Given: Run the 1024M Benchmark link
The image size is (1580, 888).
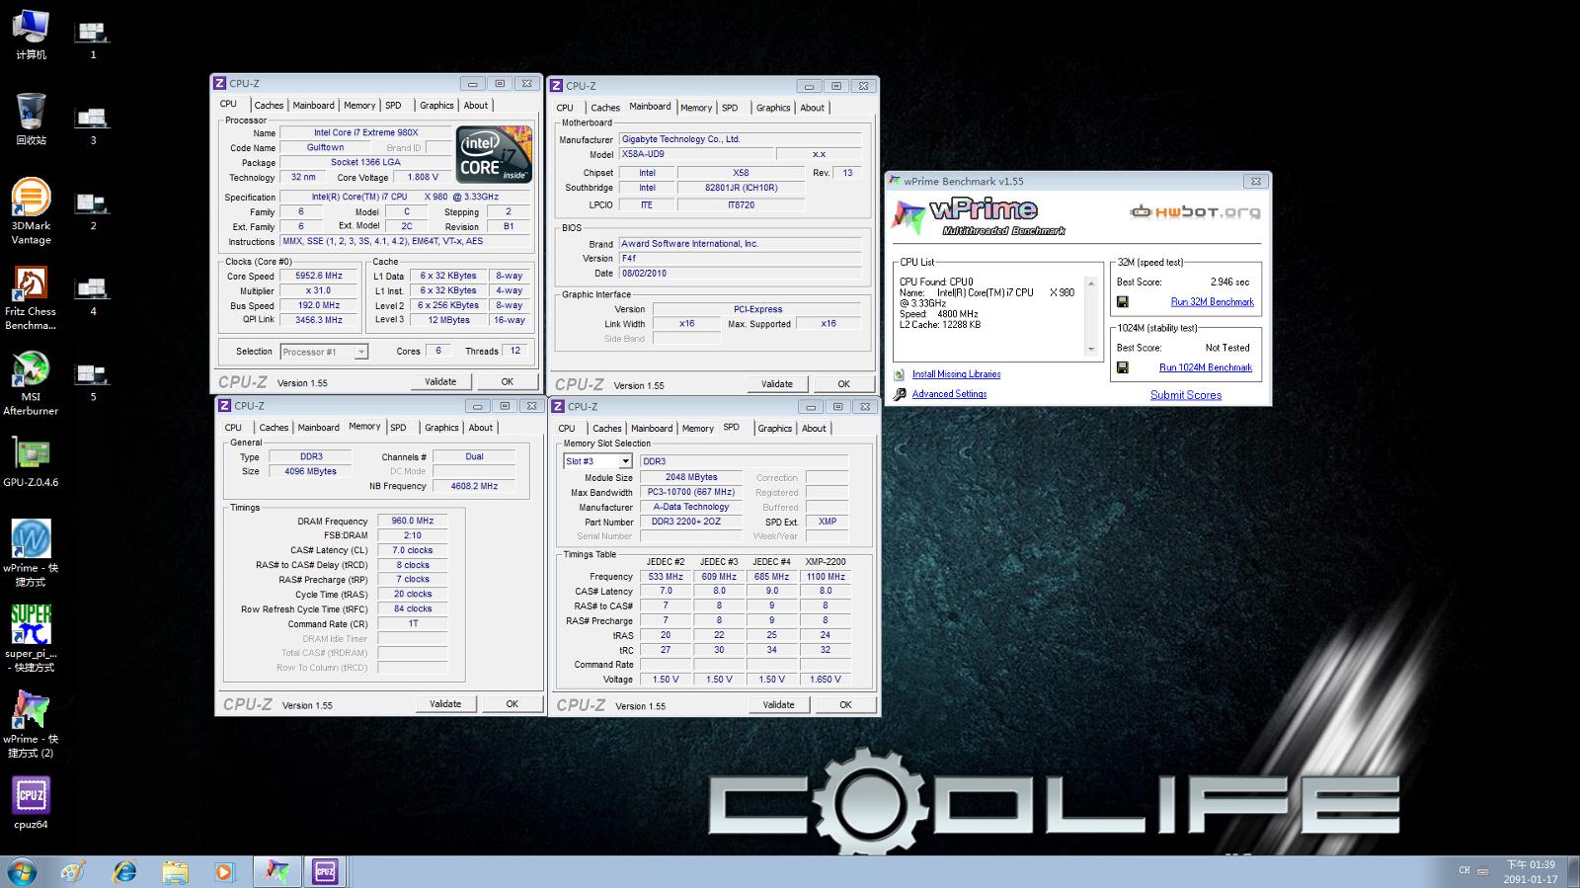Looking at the screenshot, I should [x=1205, y=367].
